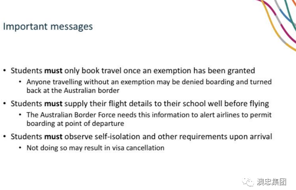
Task: Click the bullet dot before "Students must only book"
Action: pyautogui.click(x=5, y=71)
